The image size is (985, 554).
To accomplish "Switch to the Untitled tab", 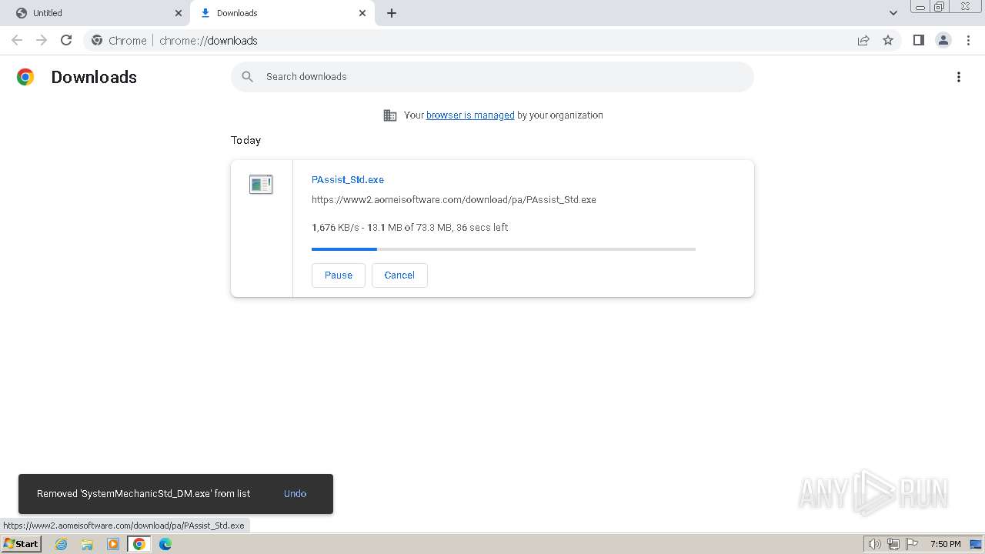I will (x=95, y=13).
